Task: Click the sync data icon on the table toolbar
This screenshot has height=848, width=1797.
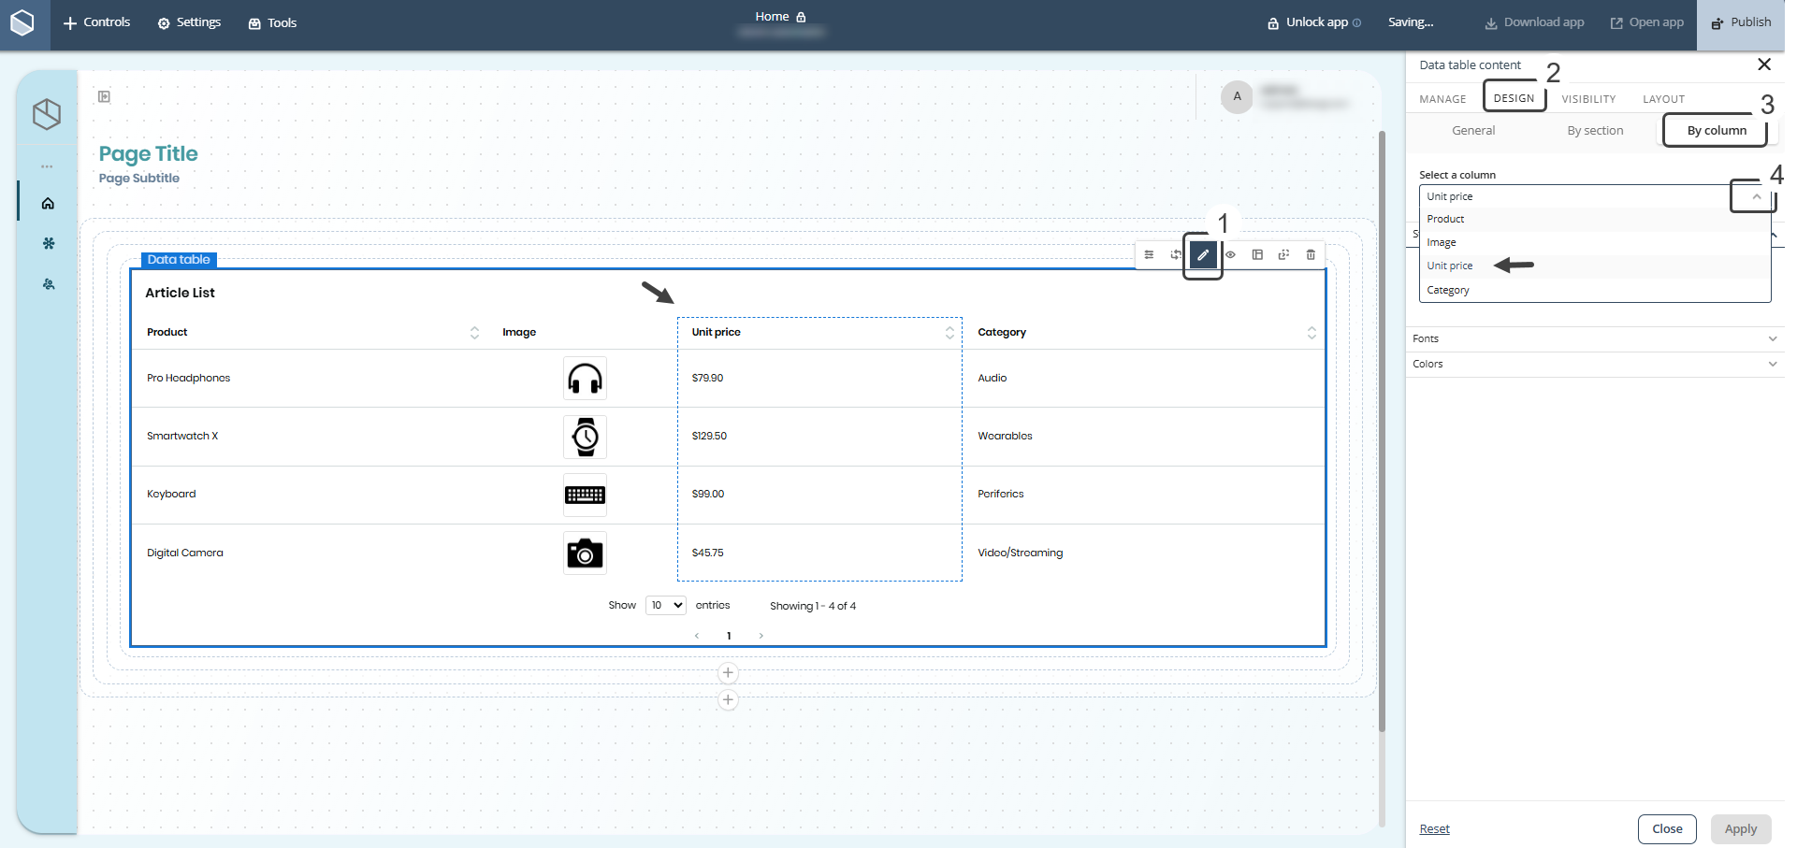Action: click(1177, 254)
